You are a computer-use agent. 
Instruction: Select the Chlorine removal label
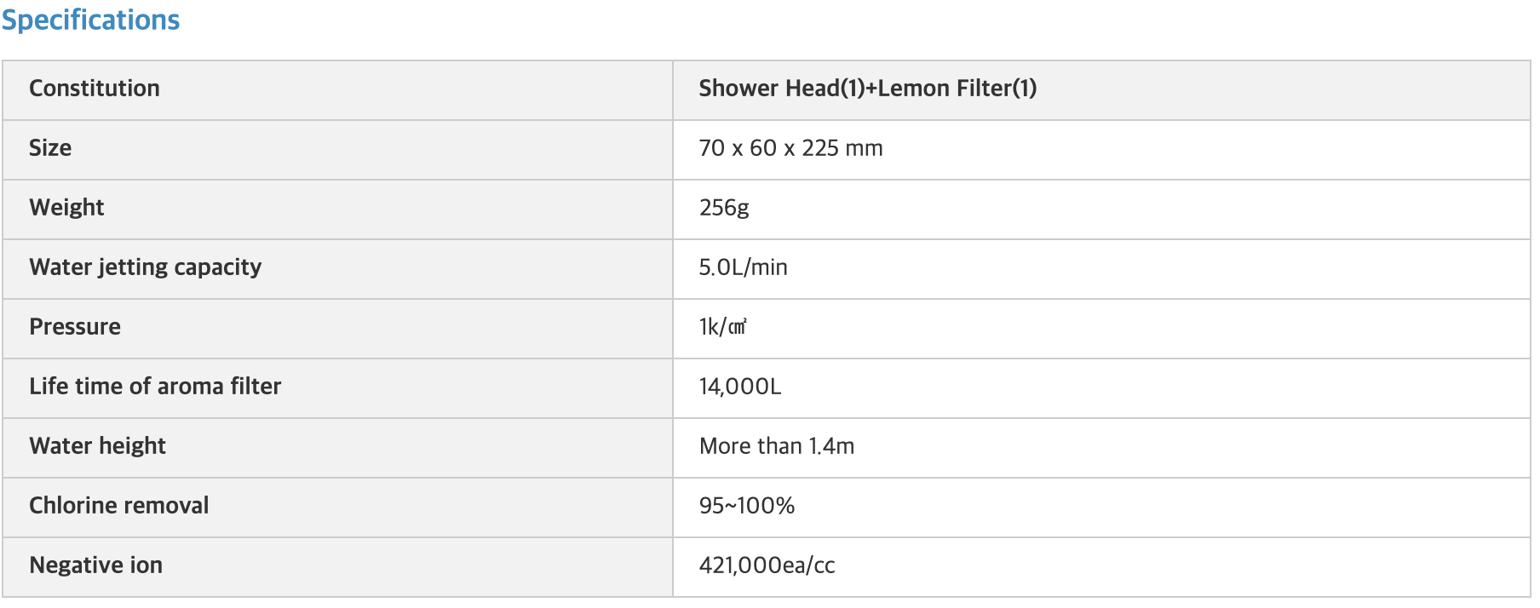(x=119, y=506)
